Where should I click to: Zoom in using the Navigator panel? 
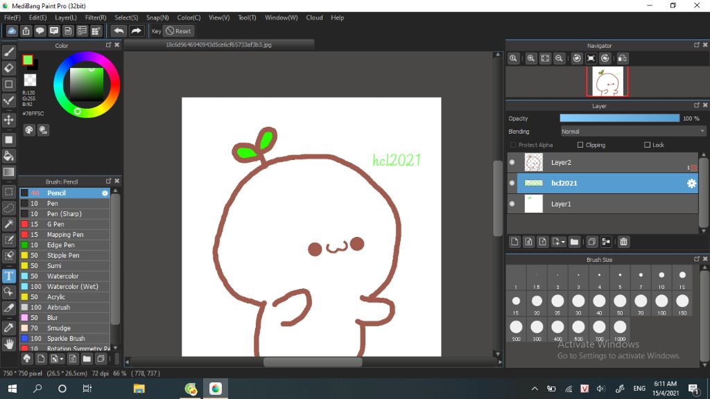(x=531, y=58)
